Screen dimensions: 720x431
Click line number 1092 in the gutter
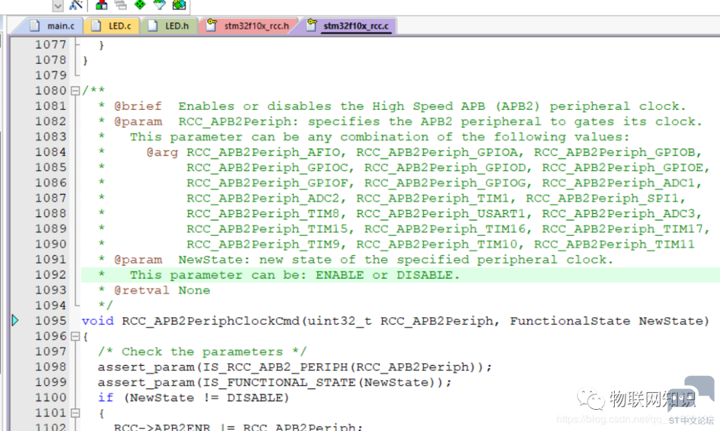51,275
